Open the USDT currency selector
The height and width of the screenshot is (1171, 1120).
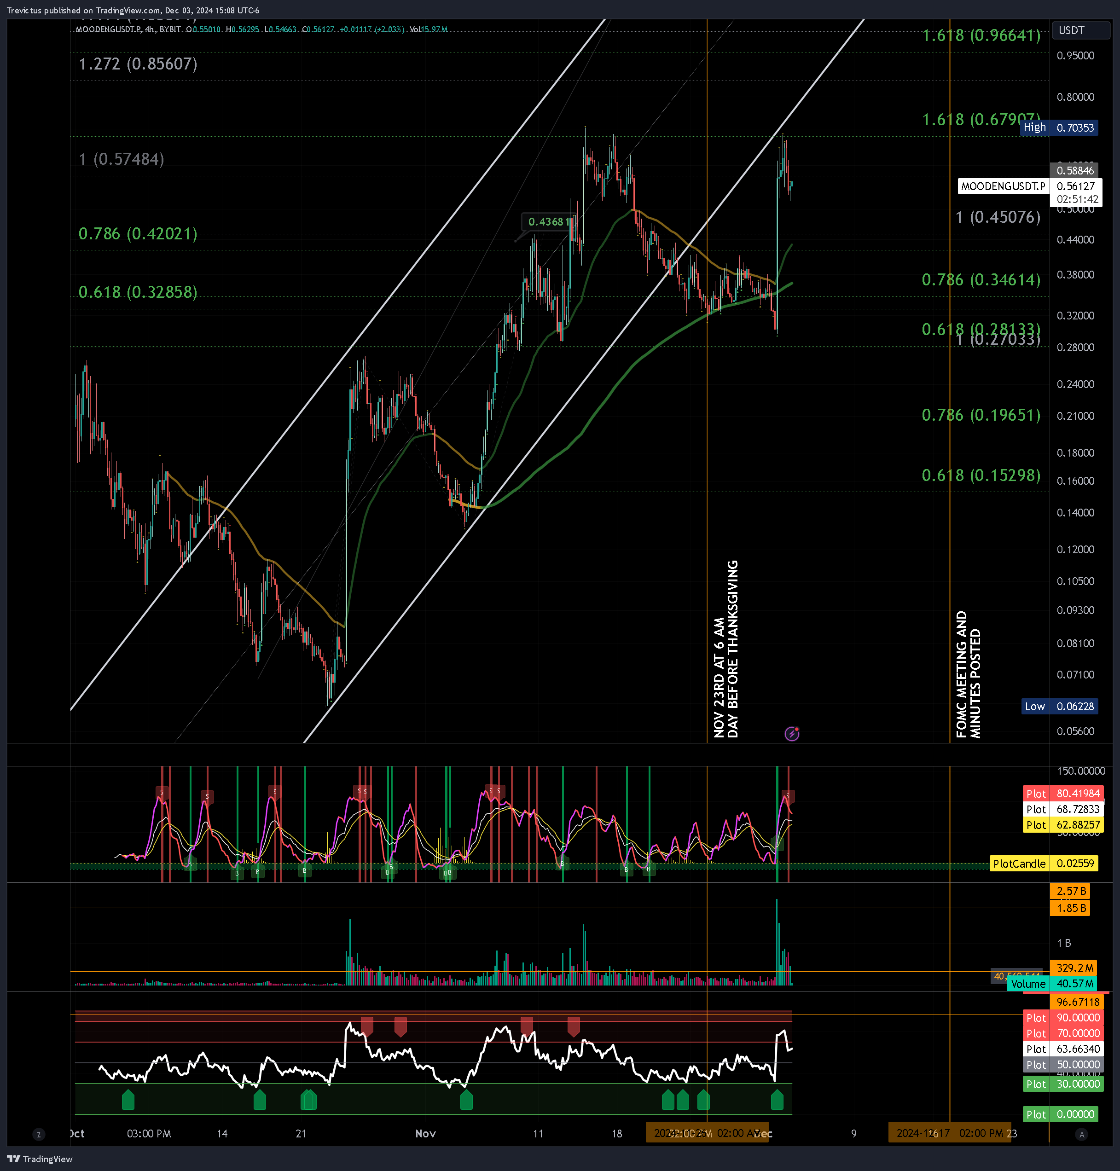(1081, 30)
